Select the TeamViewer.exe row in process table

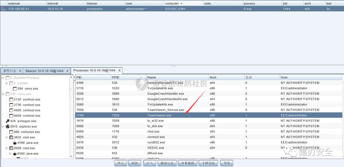(x=209, y=115)
